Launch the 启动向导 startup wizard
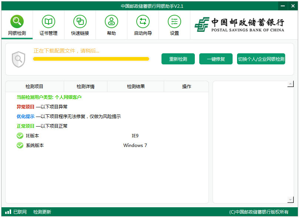The width and height of the screenshot is (300, 218). pyautogui.click(x=143, y=25)
